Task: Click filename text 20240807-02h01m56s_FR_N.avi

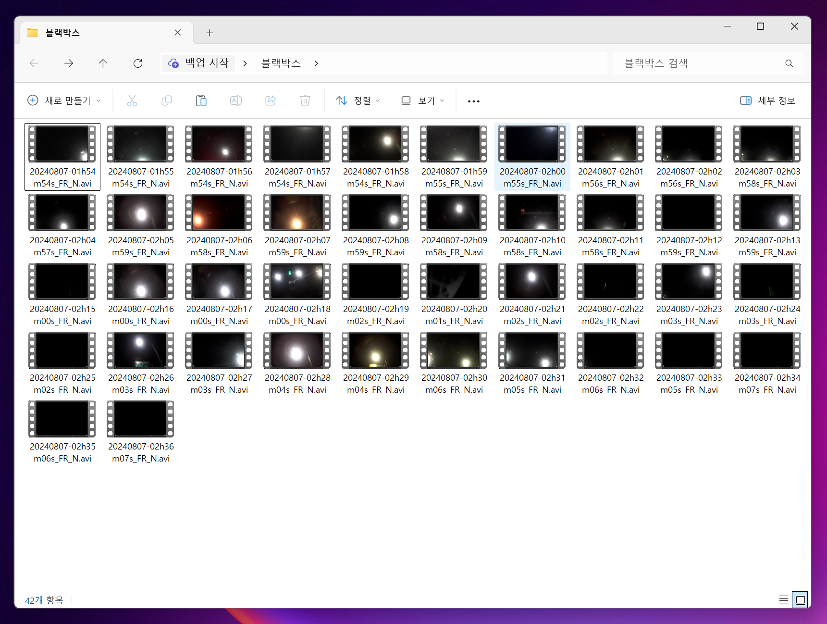Action: click(611, 177)
